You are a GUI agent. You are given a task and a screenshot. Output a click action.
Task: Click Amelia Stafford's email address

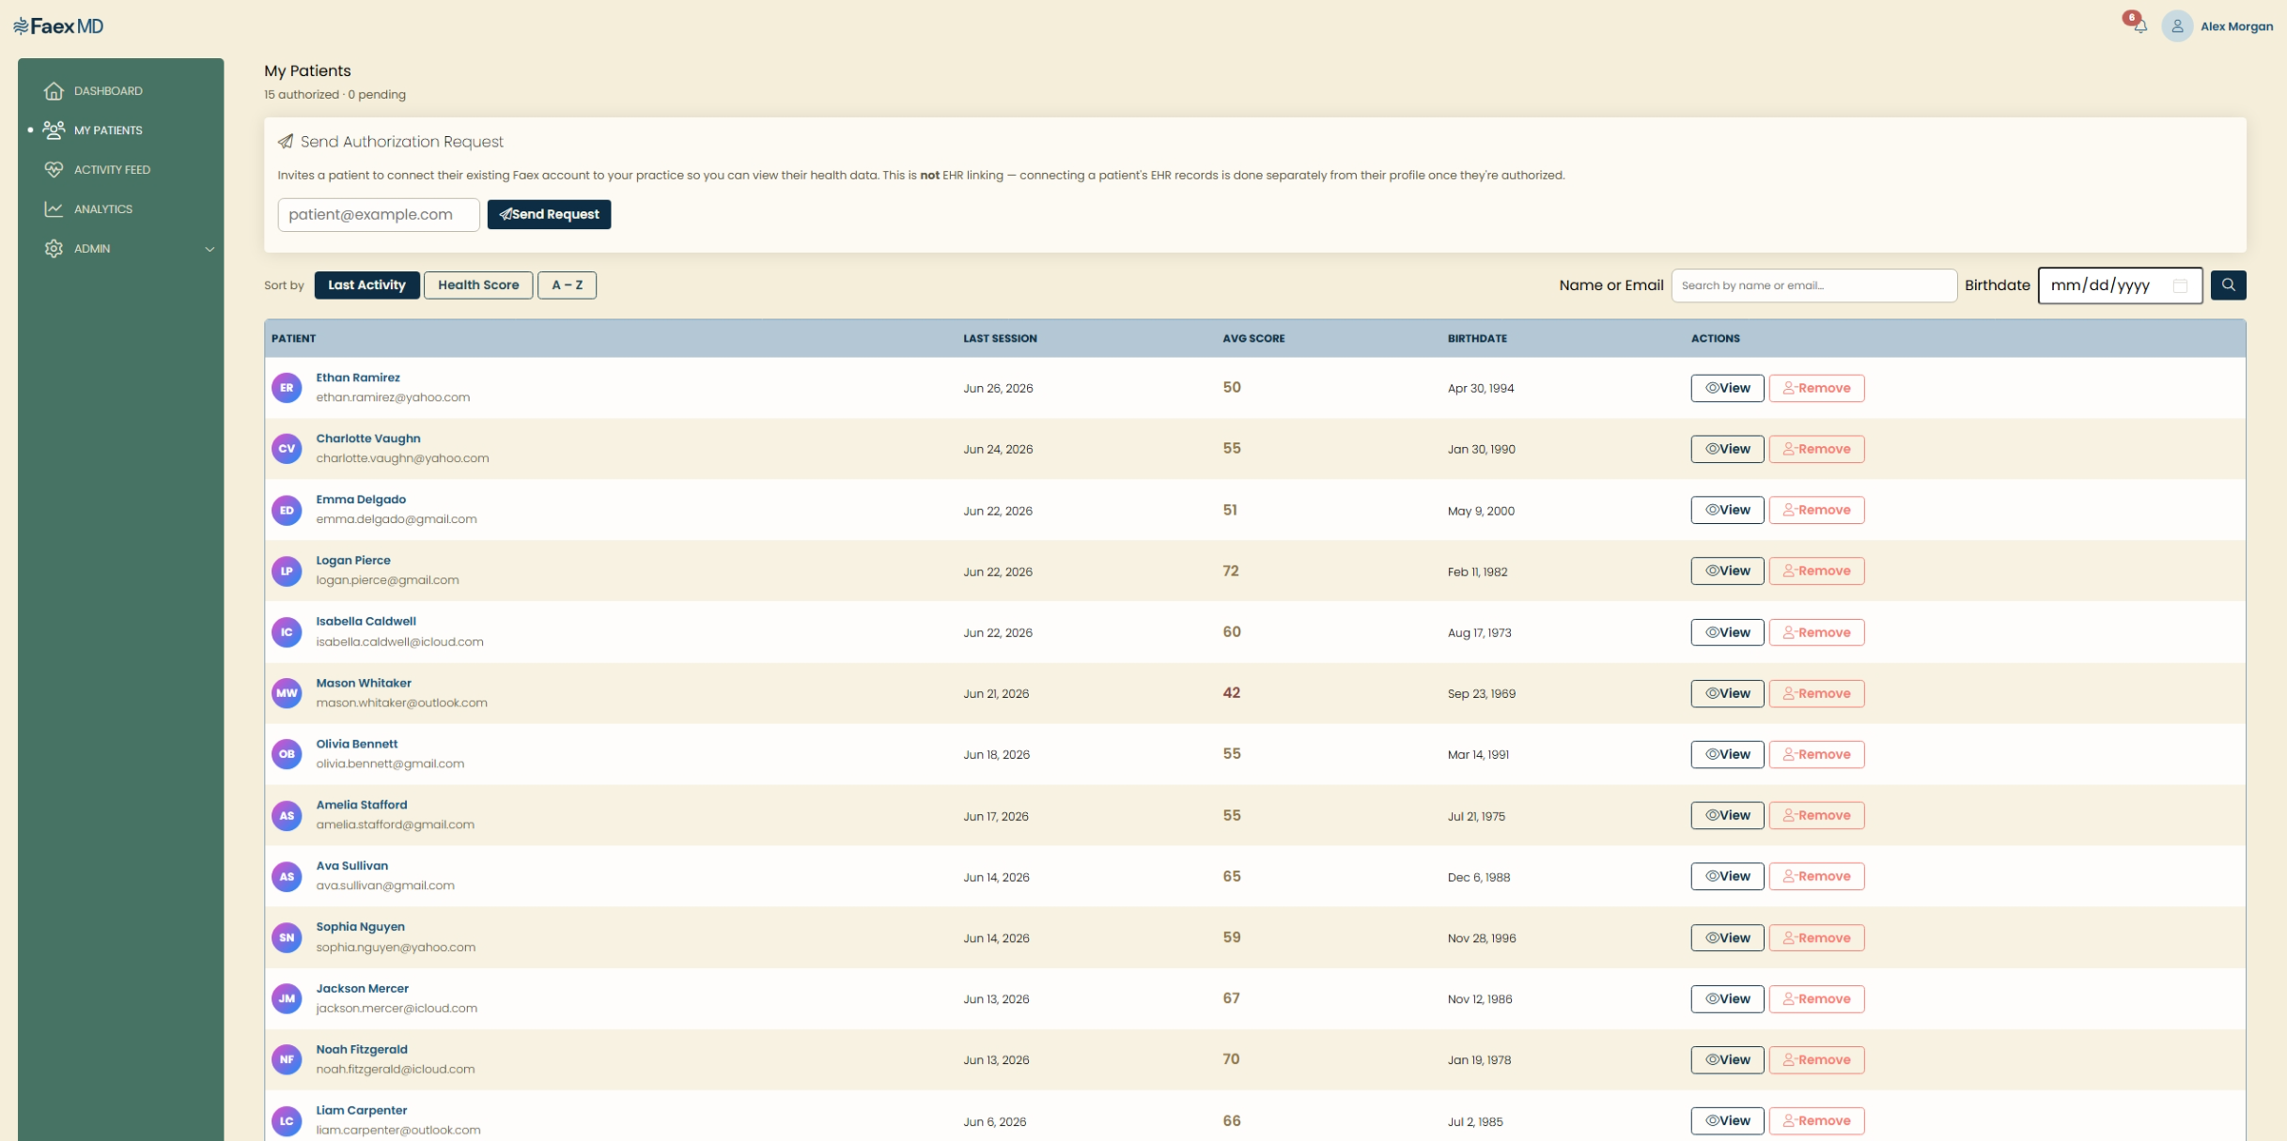tap(395, 825)
